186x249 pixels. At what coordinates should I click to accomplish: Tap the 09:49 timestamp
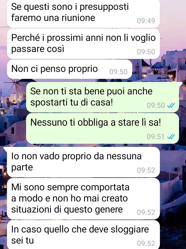tap(146, 21)
